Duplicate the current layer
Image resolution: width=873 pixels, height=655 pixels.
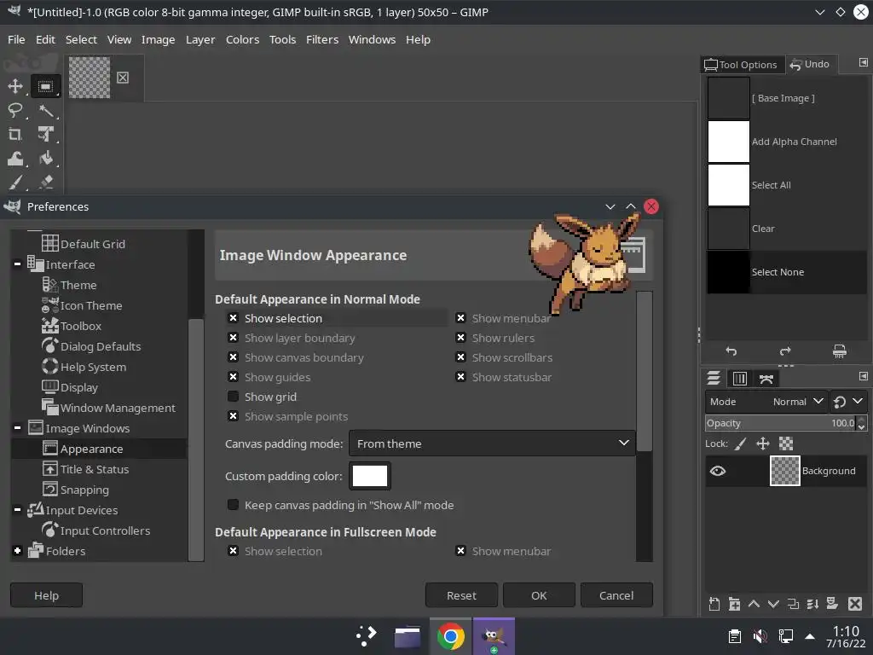tap(794, 604)
